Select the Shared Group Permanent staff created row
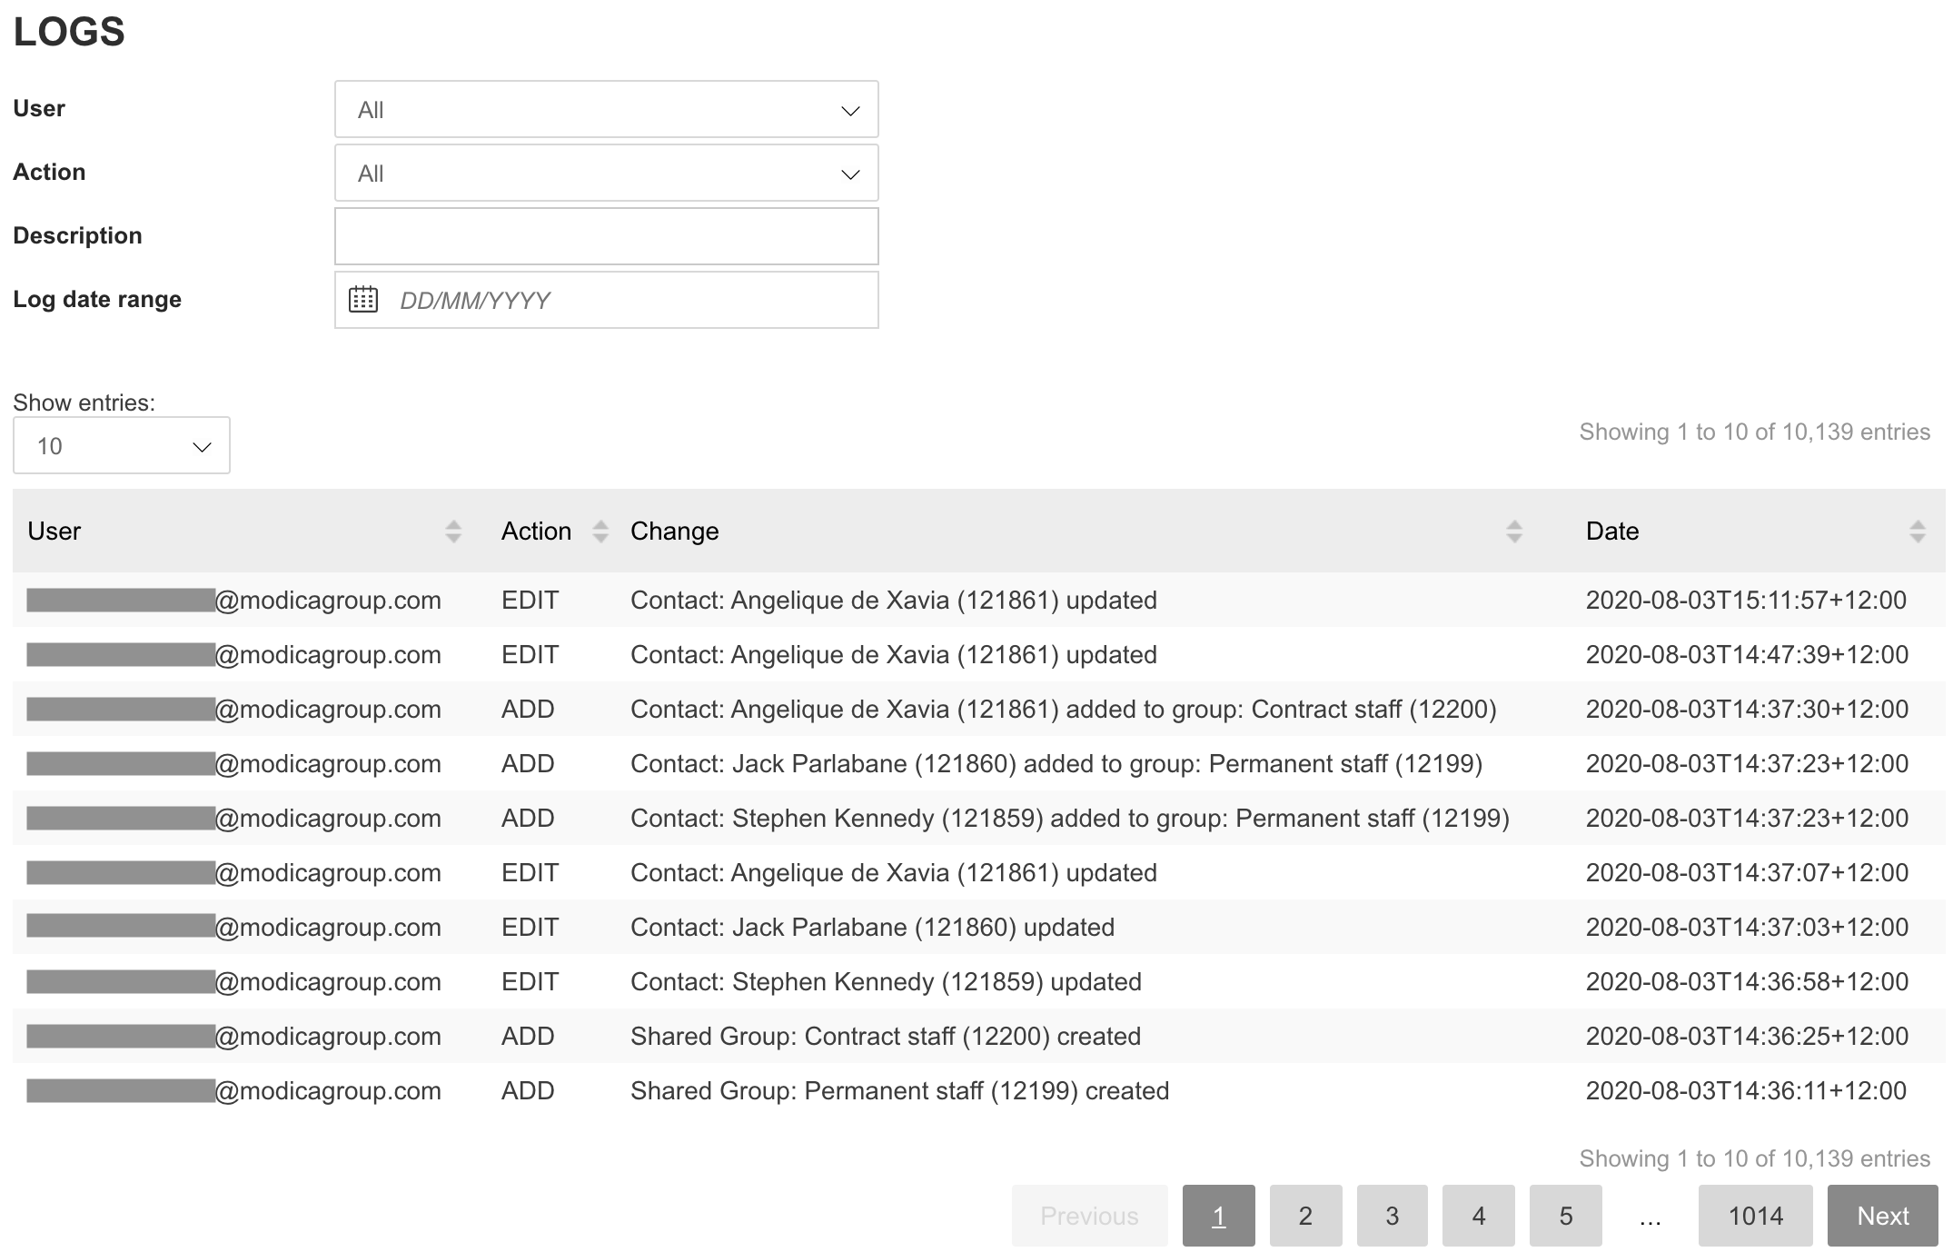The image size is (1953, 1252). point(899,1090)
